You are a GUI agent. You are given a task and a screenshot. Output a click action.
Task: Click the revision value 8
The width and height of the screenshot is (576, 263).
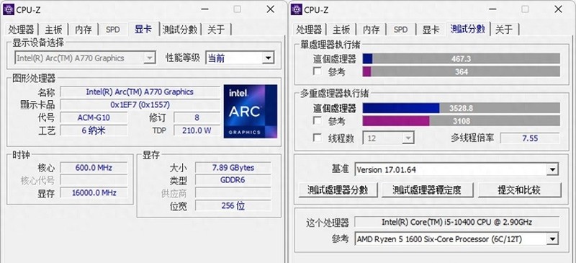(197, 117)
